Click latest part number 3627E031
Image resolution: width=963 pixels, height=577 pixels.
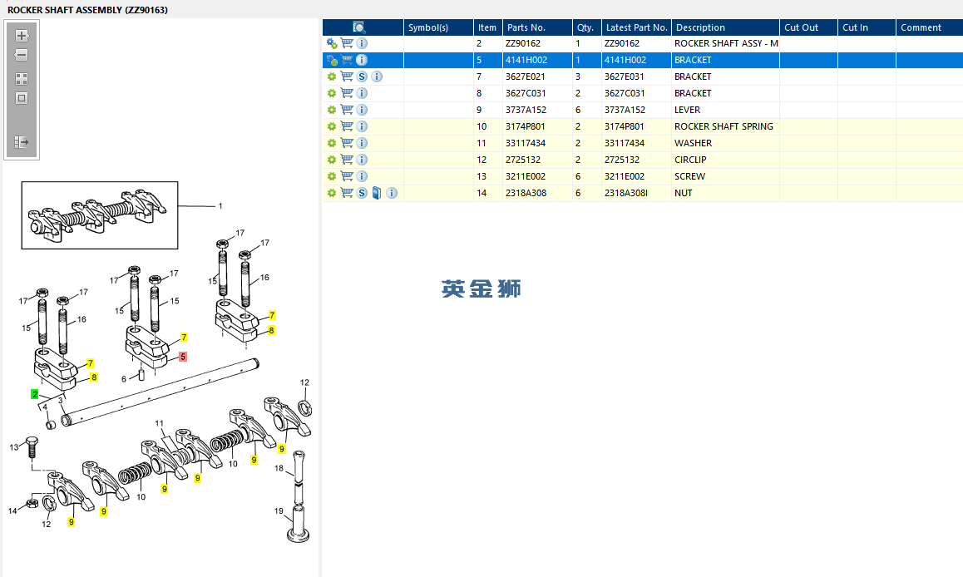pos(625,76)
